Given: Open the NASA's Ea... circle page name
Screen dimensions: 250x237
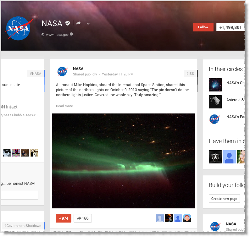Looking at the screenshot, I should (x=235, y=117).
